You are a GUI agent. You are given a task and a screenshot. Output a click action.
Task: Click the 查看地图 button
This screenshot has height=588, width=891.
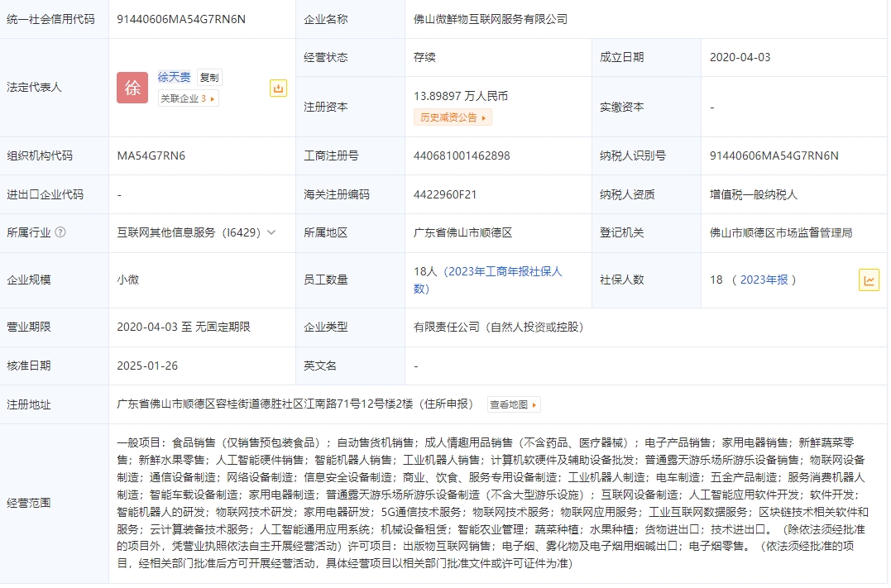click(514, 404)
